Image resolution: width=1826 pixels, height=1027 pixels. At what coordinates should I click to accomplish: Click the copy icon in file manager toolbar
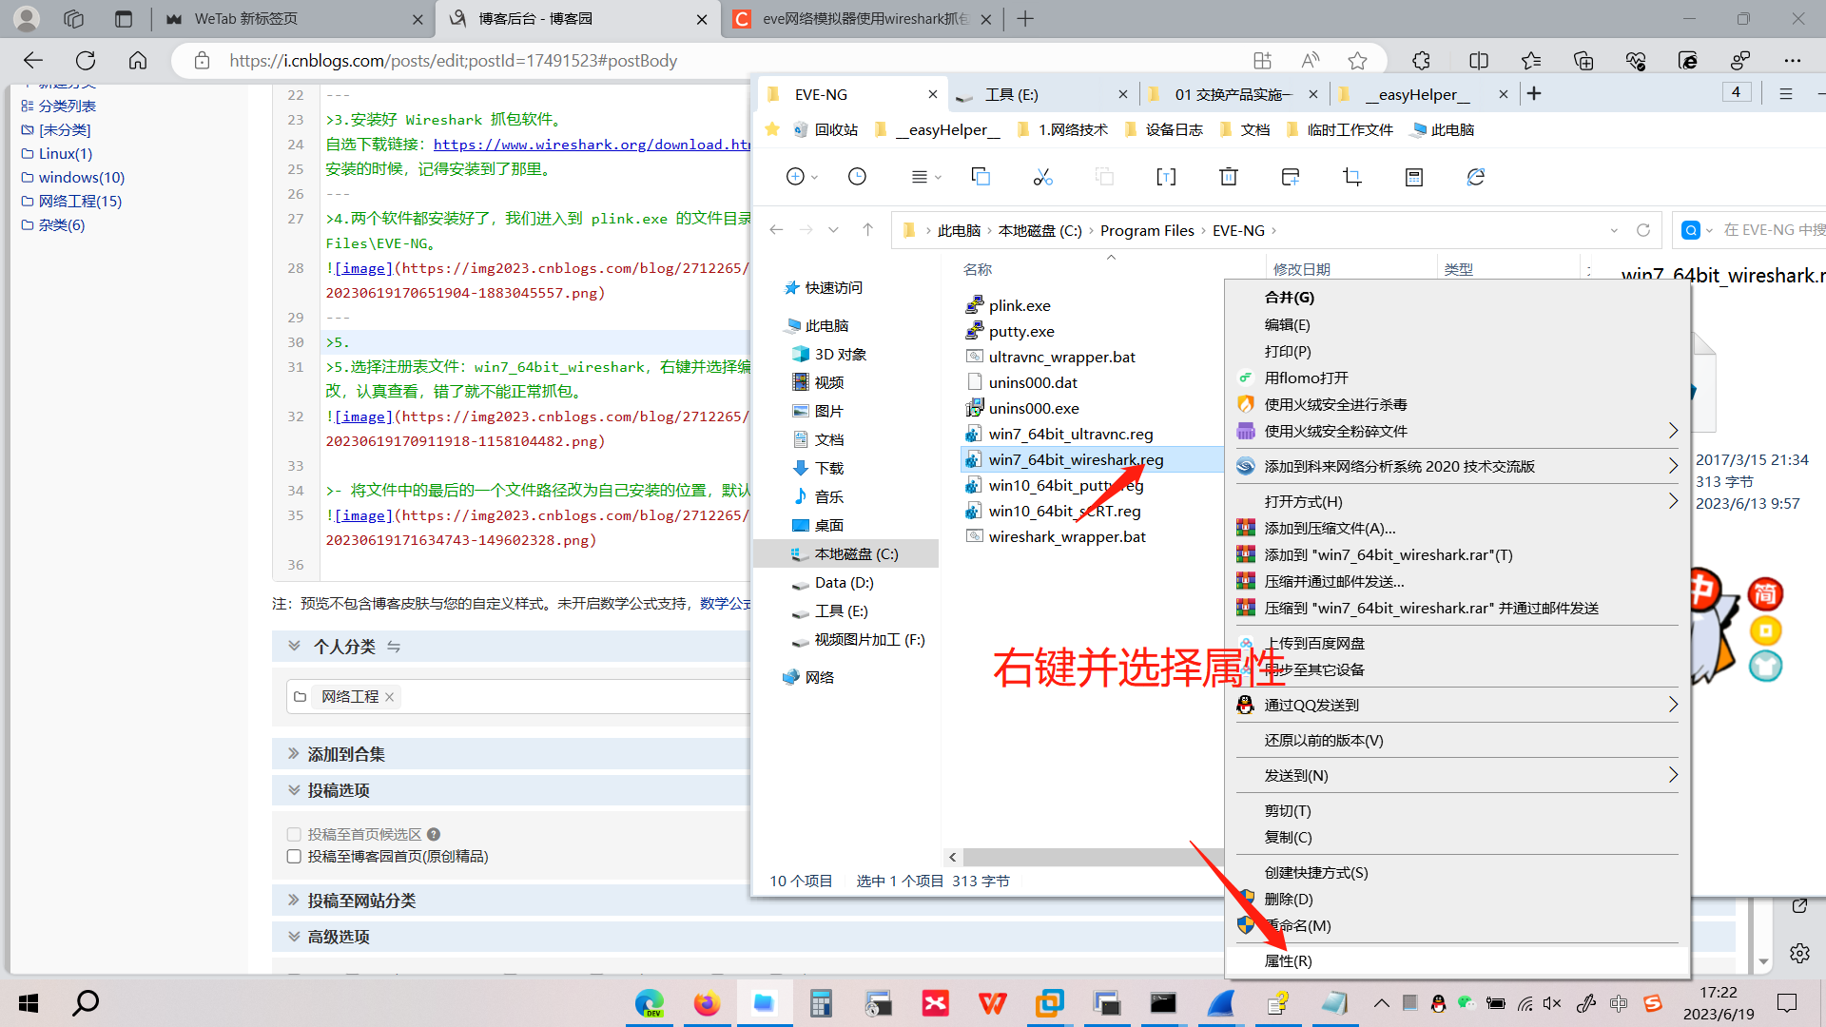point(981,177)
